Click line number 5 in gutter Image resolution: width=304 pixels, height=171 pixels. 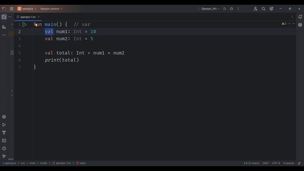[x=19, y=53]
